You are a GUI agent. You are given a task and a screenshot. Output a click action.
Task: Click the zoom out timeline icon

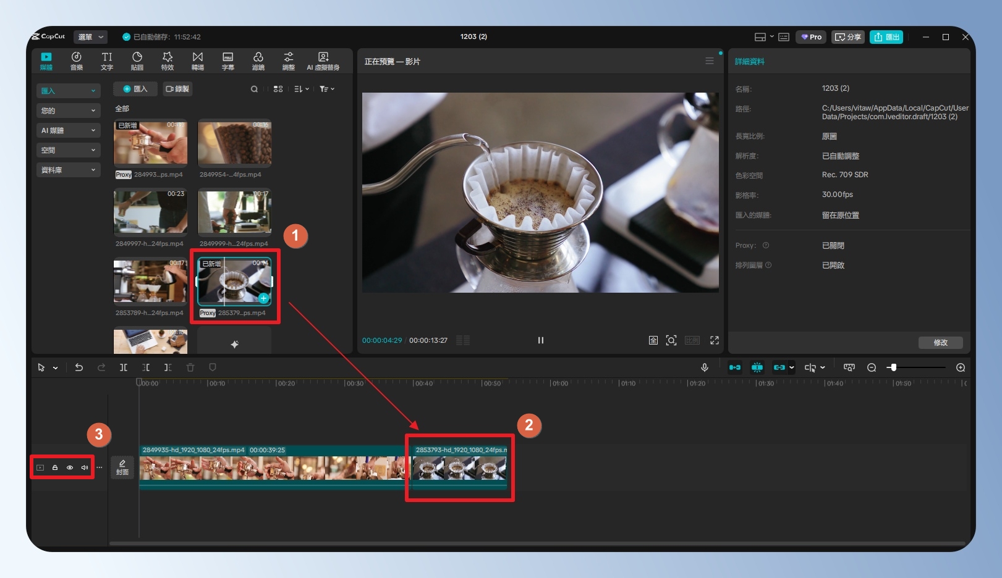(872, 367)
